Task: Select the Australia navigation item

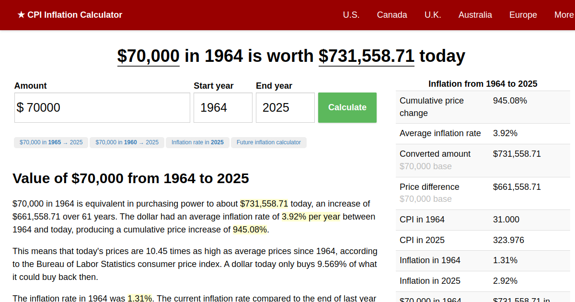Action: (x=475, y=15)
